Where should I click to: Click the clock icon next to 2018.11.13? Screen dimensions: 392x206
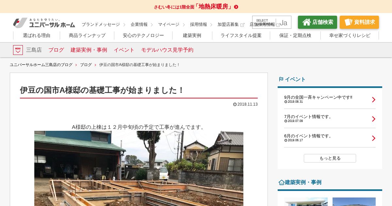click(235, 104)
